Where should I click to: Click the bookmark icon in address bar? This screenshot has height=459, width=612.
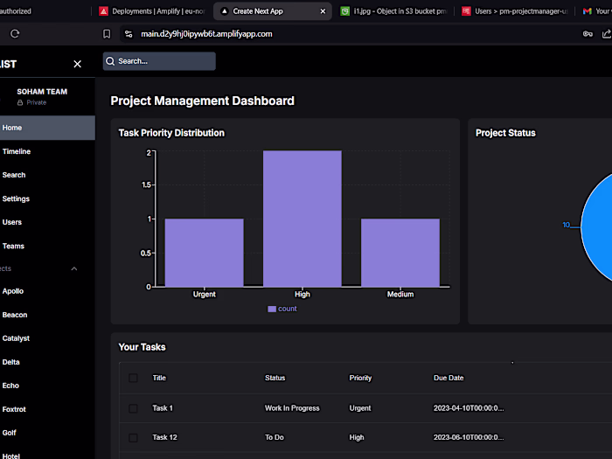(107, 34)
